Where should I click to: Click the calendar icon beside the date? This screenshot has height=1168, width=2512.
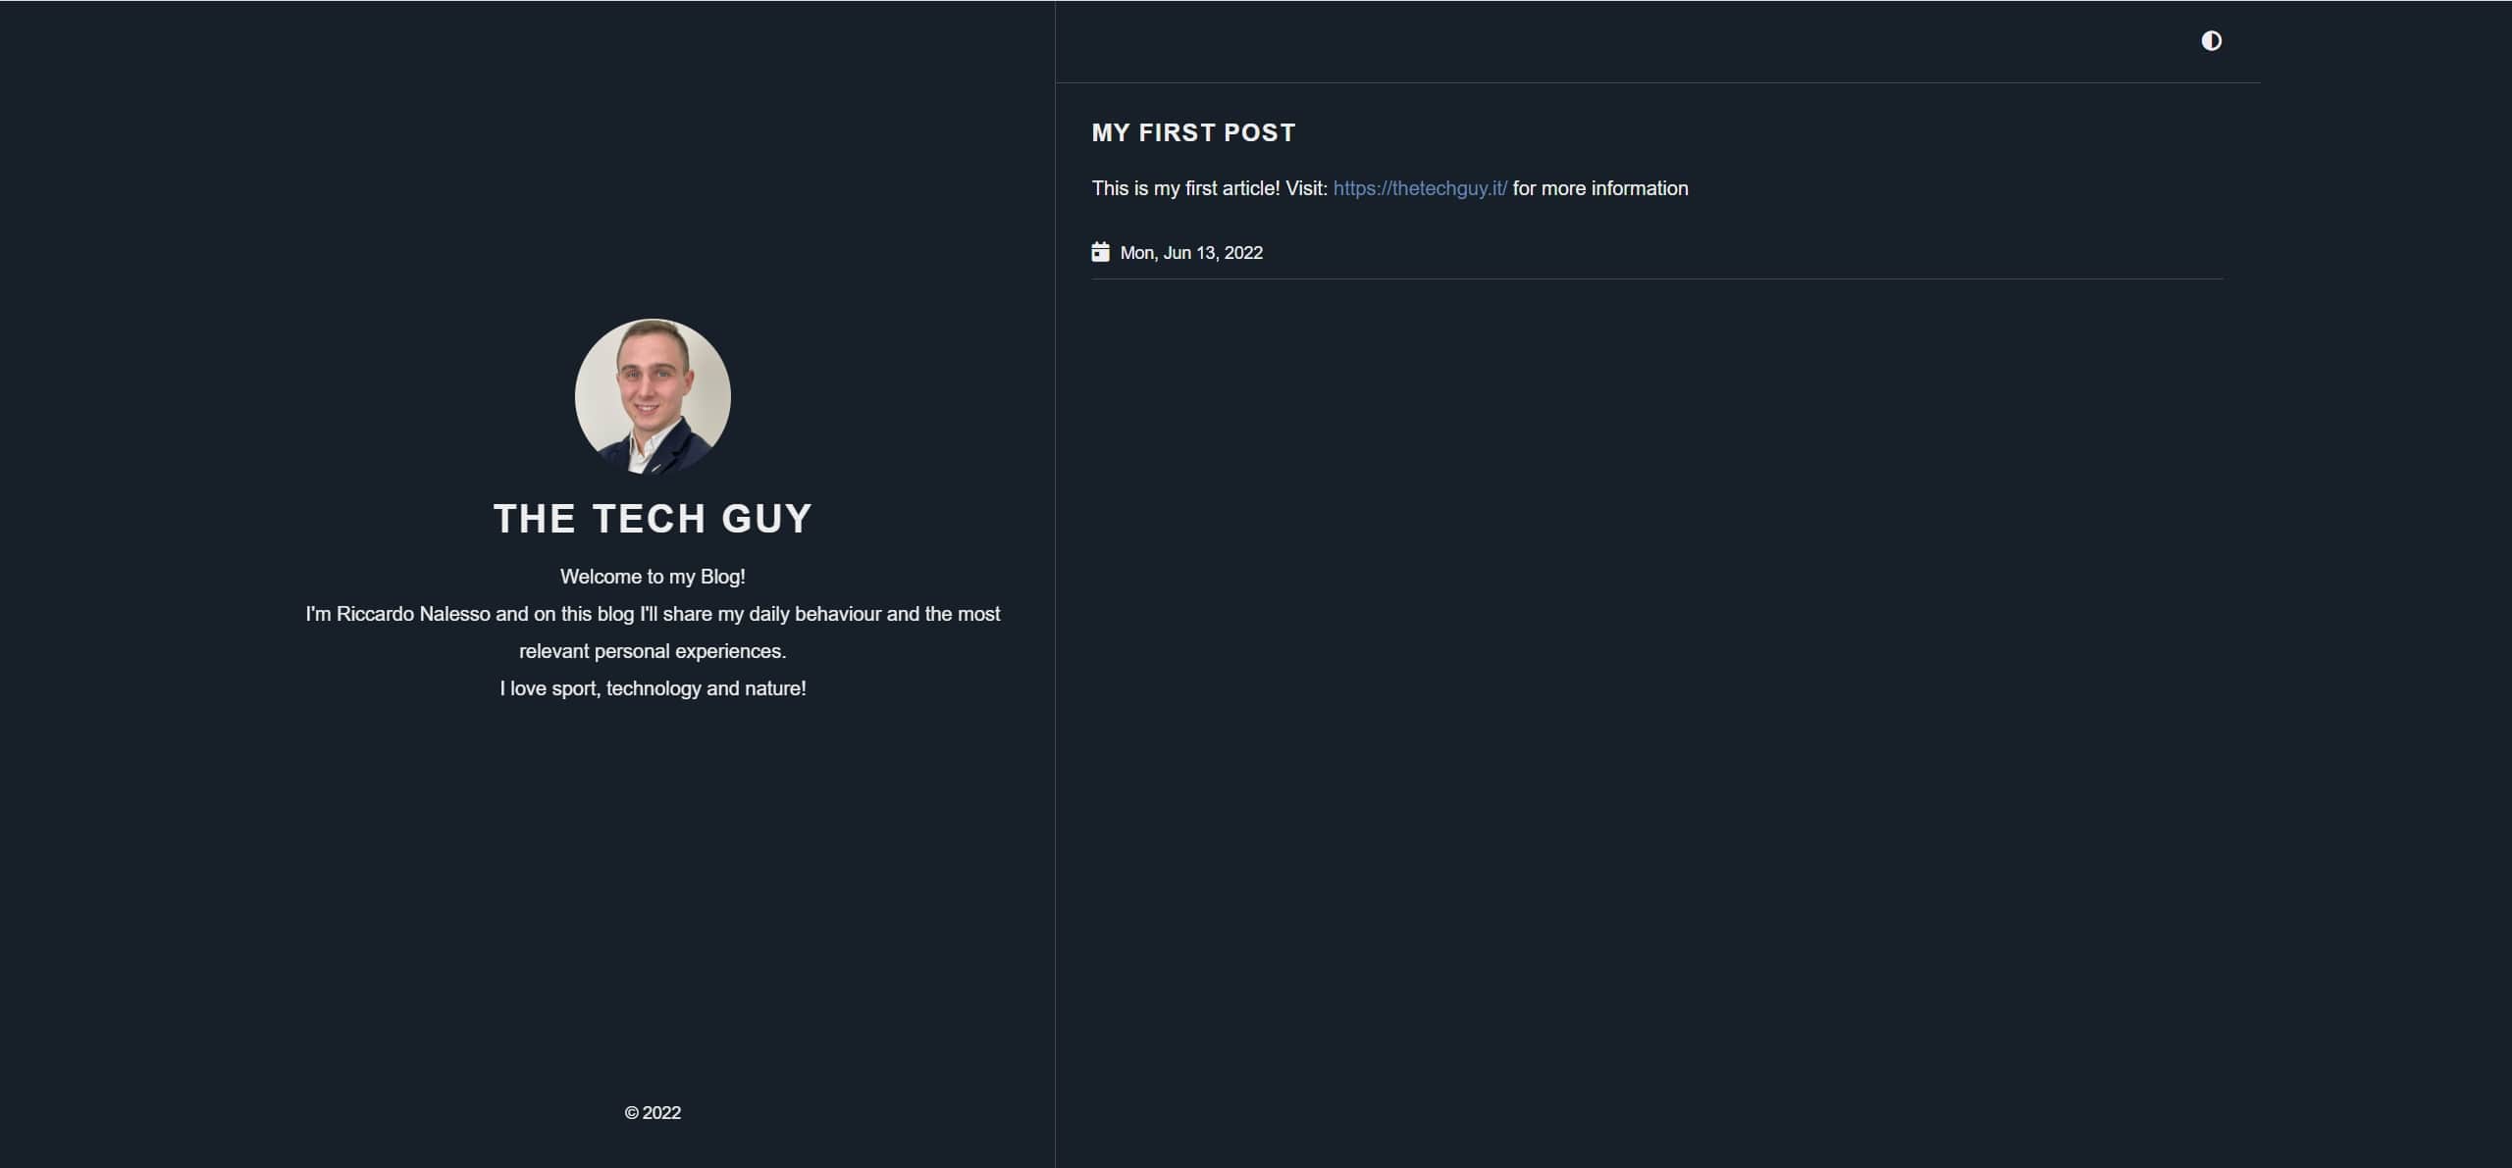pos(1100,252)
